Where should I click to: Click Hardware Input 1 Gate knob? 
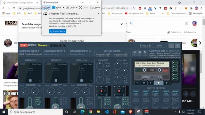(35, 91)
